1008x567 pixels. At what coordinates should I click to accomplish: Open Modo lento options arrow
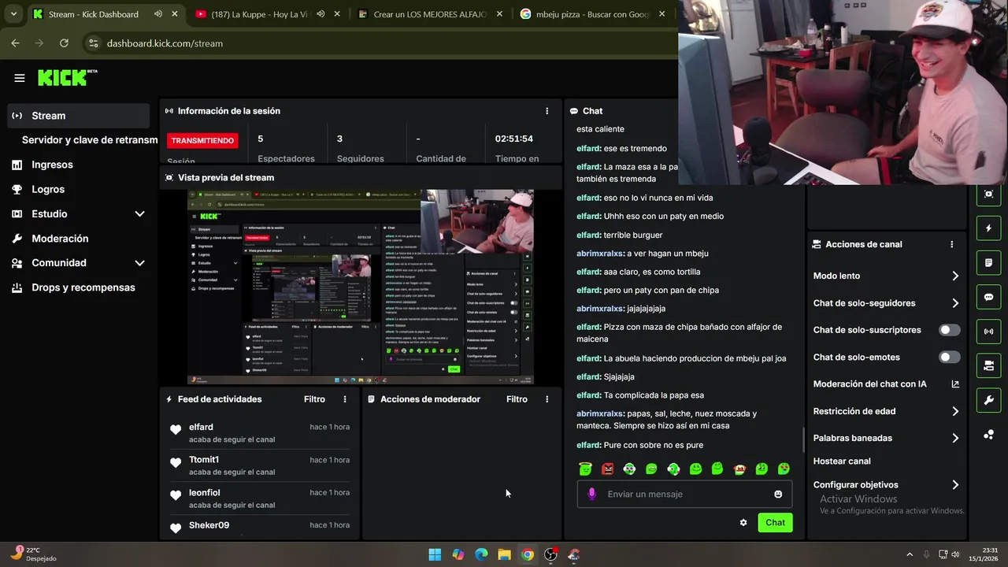click(x=954, y=276)
